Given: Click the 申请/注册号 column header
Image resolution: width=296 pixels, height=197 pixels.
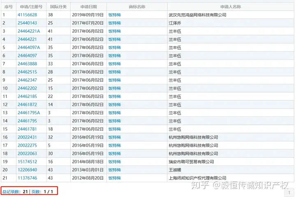Looking at the screenshot, I should click(31, 7).
